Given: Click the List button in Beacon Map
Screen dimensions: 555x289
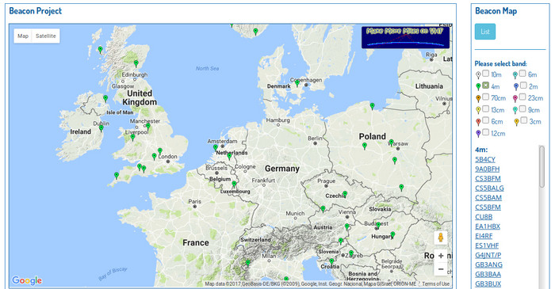Looking at the screenshot, I should 485,32.
